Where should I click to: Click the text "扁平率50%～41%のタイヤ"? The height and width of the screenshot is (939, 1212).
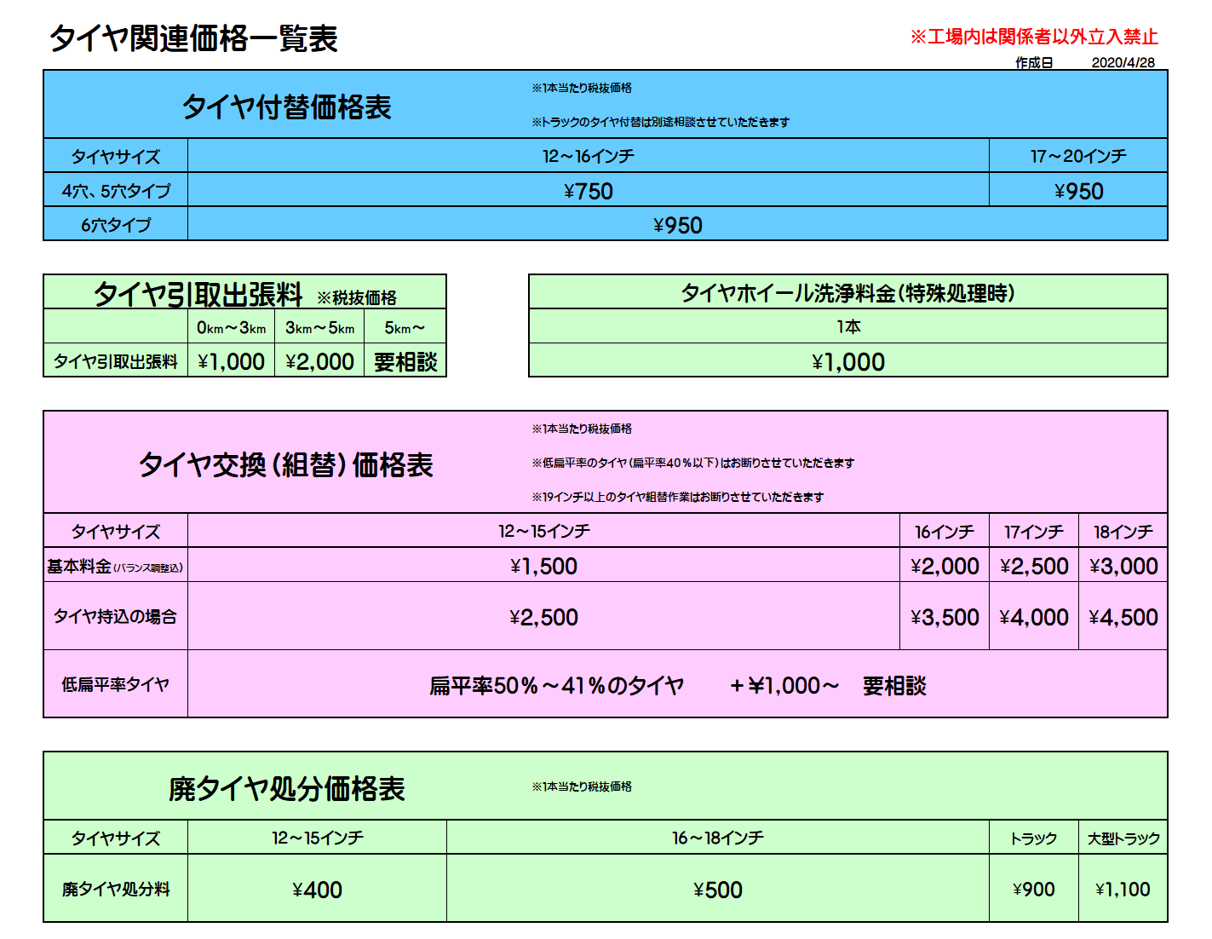557,686
